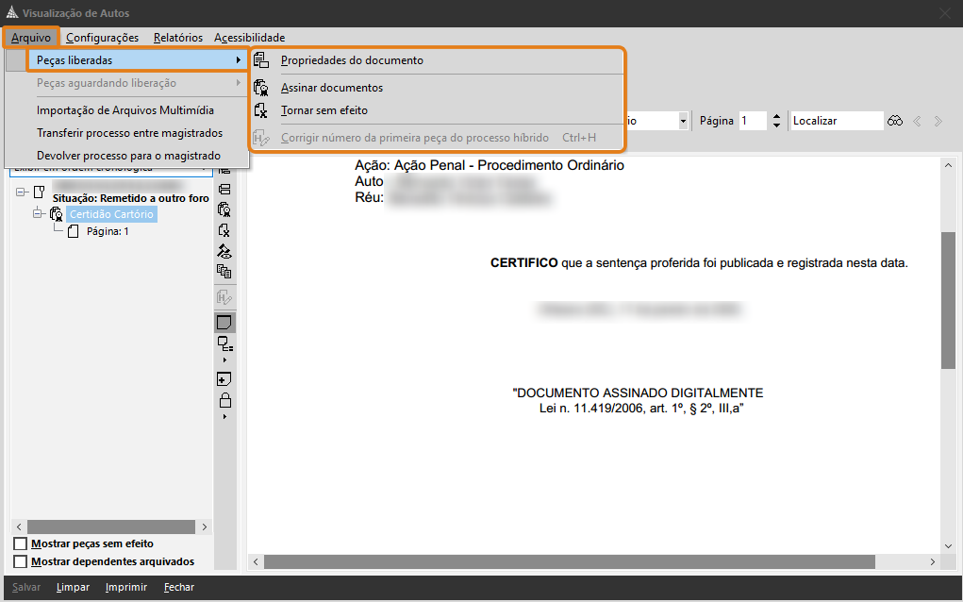Collapse the Certidão Cartório tree node
This screenshot has height=602, width=963.
click(38, 214)
